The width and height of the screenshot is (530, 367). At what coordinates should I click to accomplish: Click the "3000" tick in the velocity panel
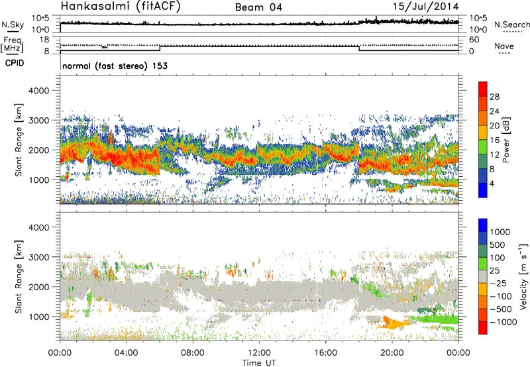tap(38, 257)
